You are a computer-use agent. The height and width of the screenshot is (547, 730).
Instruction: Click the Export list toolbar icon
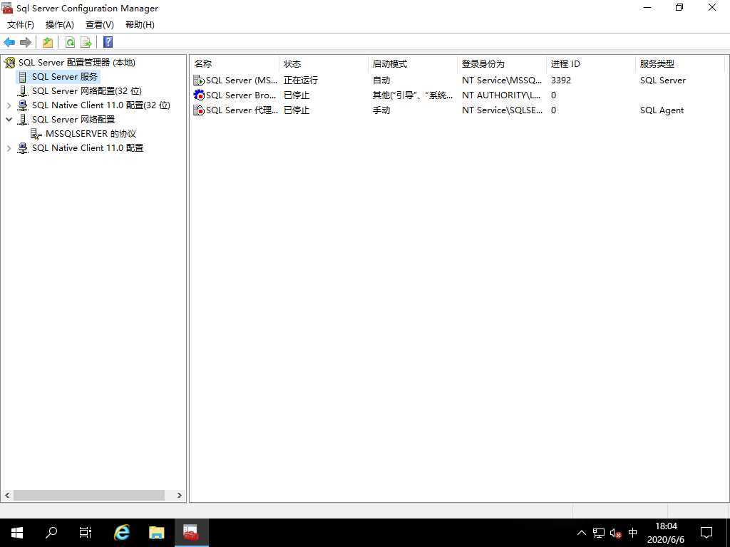pos(86,42)
